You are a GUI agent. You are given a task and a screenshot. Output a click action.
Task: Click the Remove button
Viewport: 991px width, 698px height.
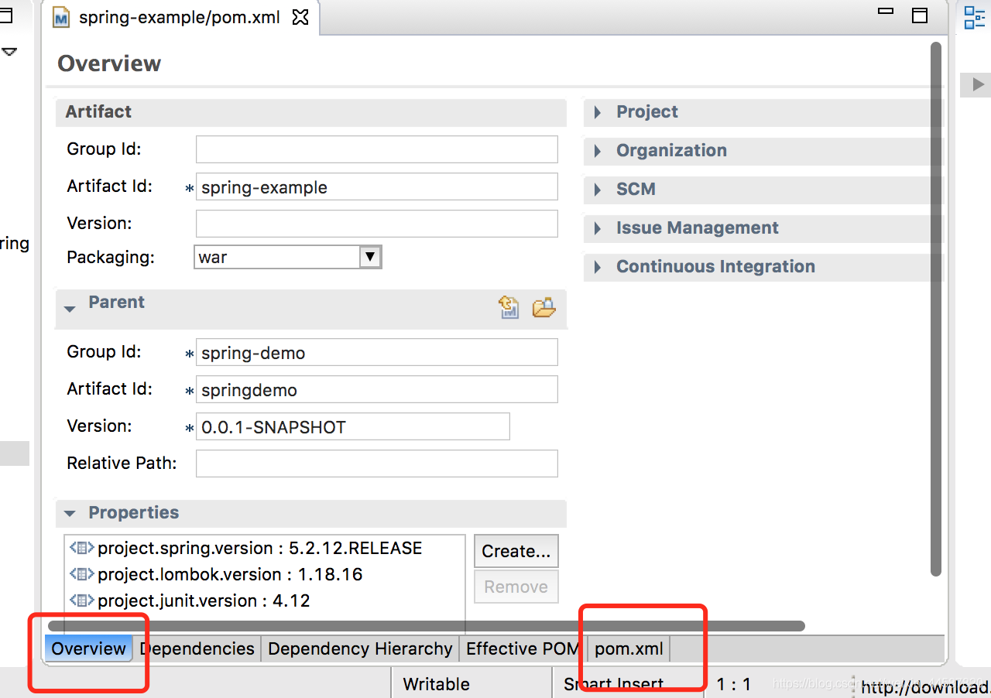click(516, 587)
